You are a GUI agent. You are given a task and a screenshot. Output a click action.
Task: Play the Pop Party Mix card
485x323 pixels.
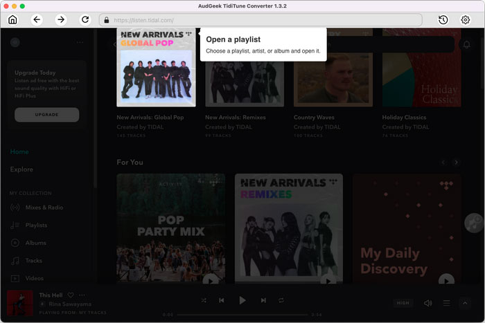point(211,280)
